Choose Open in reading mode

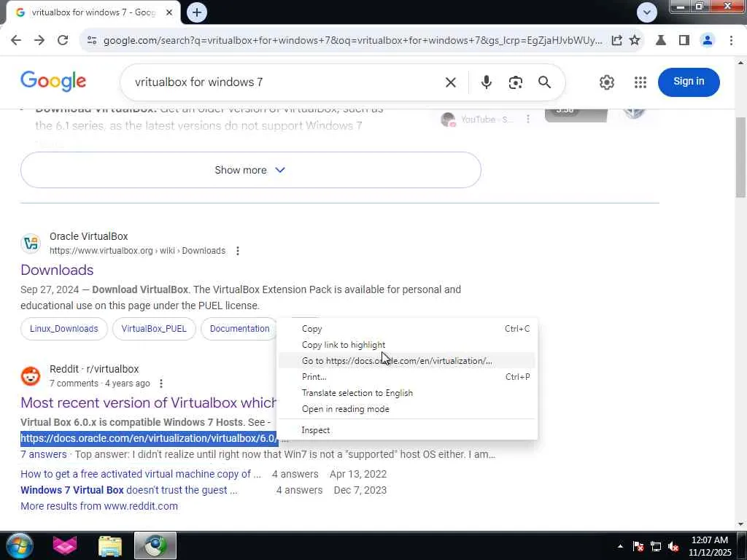[x=407, y=409]
